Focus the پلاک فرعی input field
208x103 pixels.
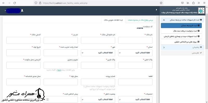(98, 65)
